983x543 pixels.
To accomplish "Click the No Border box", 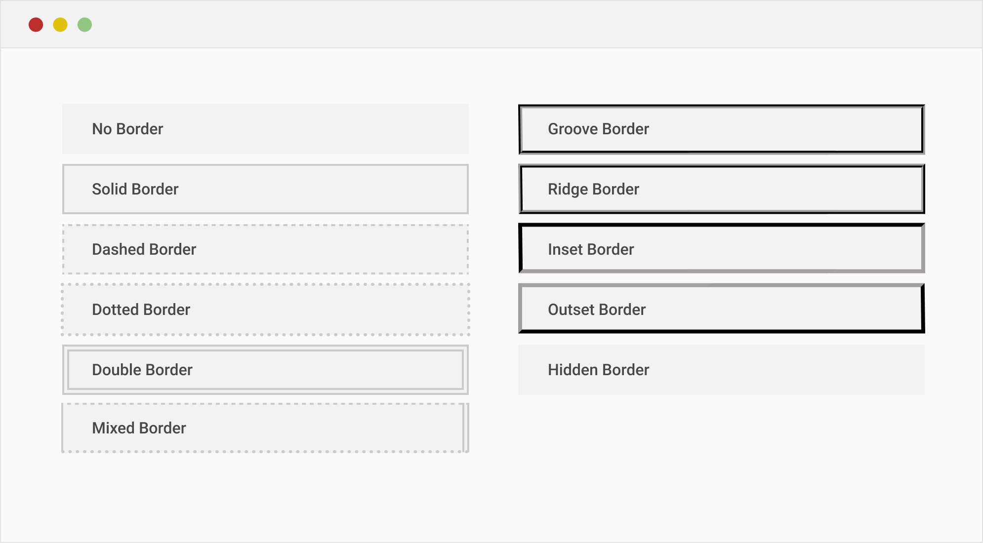I will coord(265,129).
